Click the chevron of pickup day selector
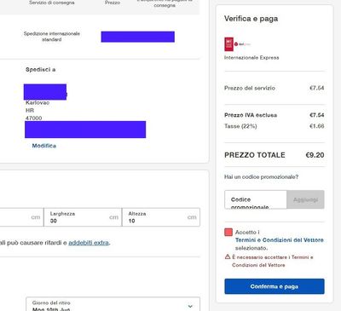This screenshot has height=311, width=341. coord(190,306)
